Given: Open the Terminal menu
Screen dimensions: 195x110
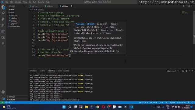Looking at the screenshot, I should [41, 2].
